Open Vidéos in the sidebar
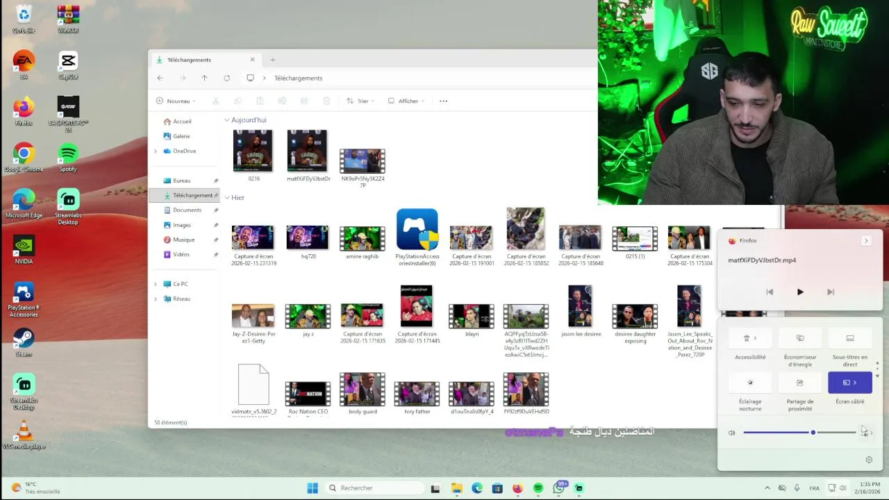This screenshot has height=500, width=889. 181,254
